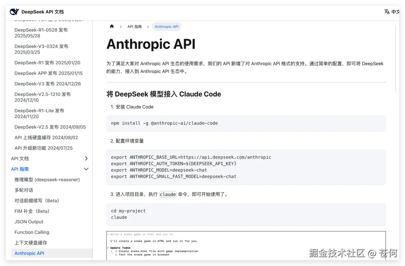
Task: Go to JSON Output guide page
Action: coord(28,222)
